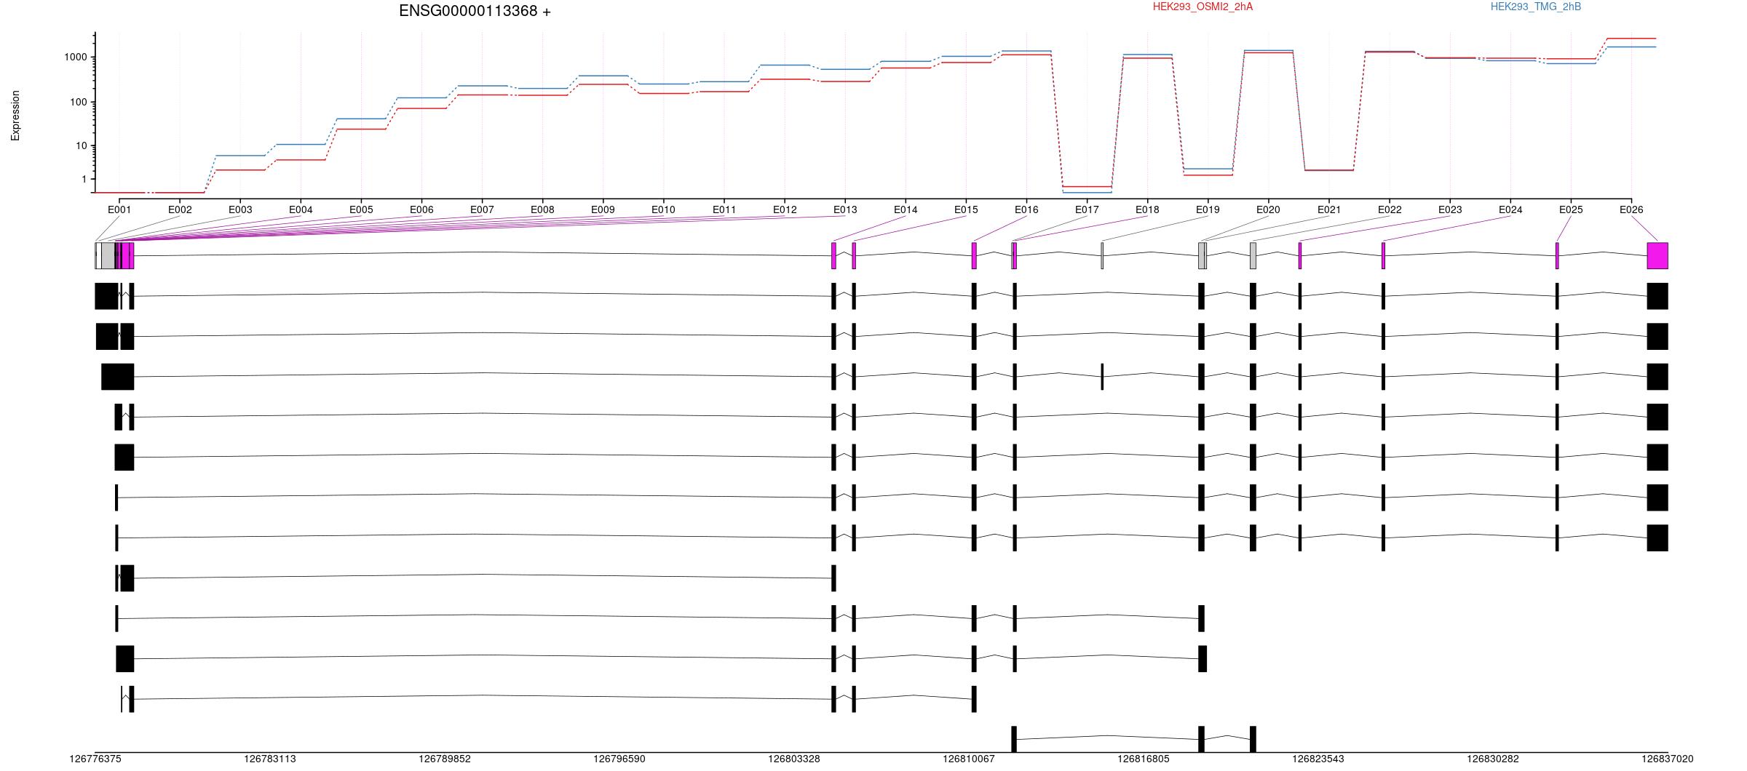
Task: Click genomic coordinate 126823543
Action: tap(1318, 759)
